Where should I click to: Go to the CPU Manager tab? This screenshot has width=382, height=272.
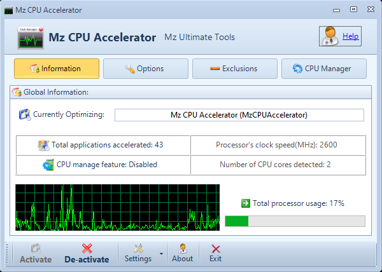pos(324,69)
